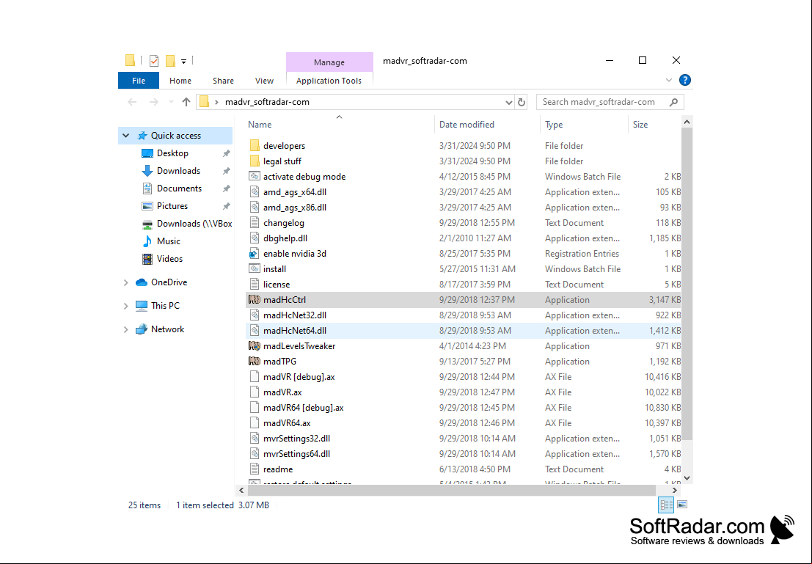The image size is (812, 564).
Task: Select the install batch file icon
Action: pos(255,268)
